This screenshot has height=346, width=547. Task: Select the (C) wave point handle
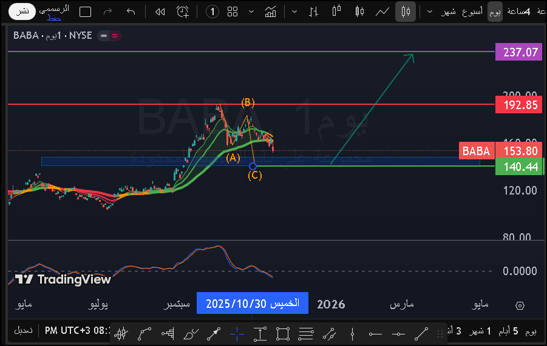[x=253, y=166]
